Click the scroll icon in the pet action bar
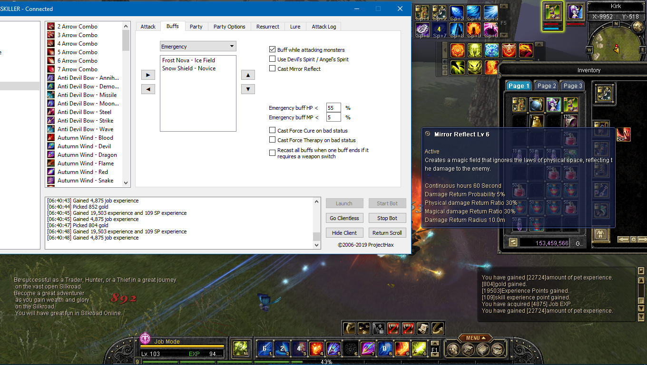Screen dimensions: 647x365 [x=422, y=328]
